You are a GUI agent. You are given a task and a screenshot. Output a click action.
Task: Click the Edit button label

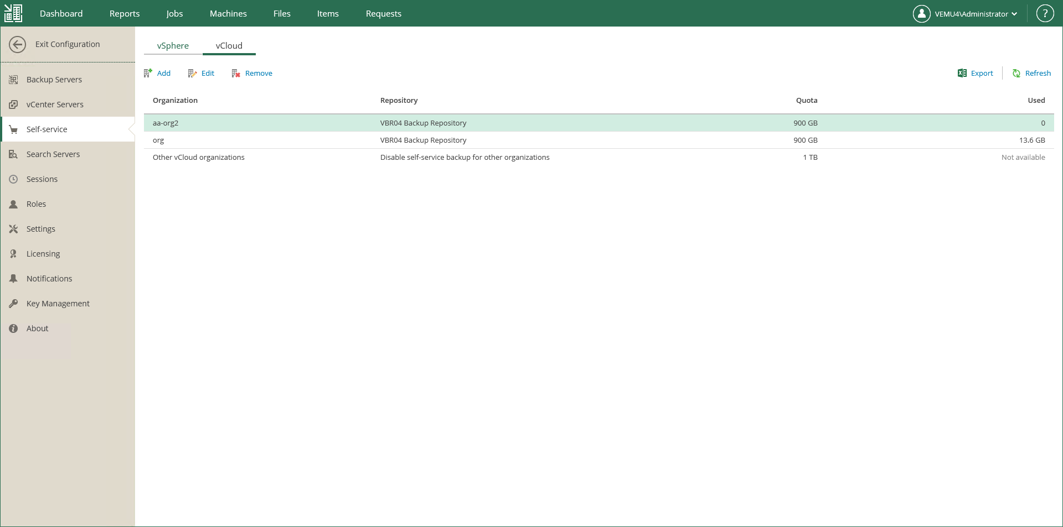click(208, 73)
